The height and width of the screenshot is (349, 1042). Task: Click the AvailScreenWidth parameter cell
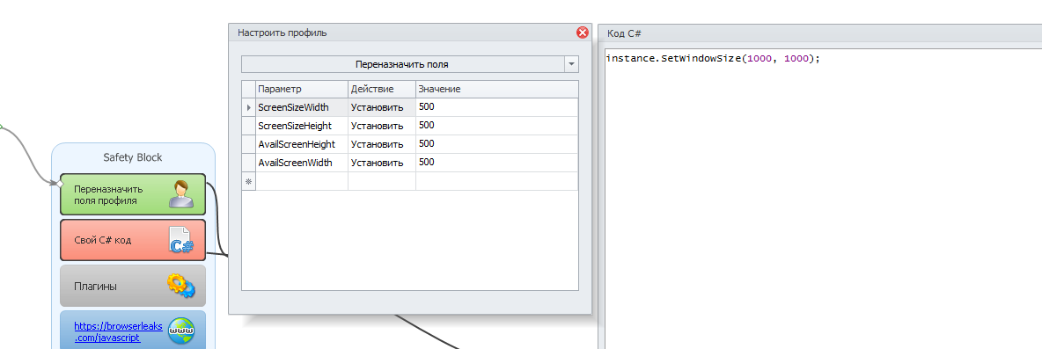click(302, 163)
